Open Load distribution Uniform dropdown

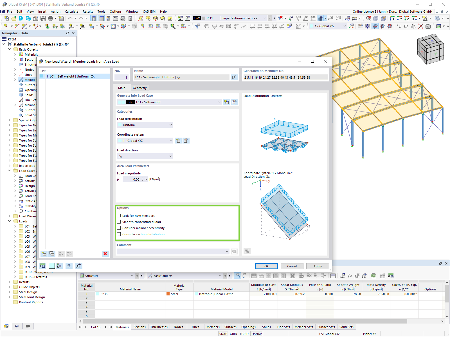[171, 125]
